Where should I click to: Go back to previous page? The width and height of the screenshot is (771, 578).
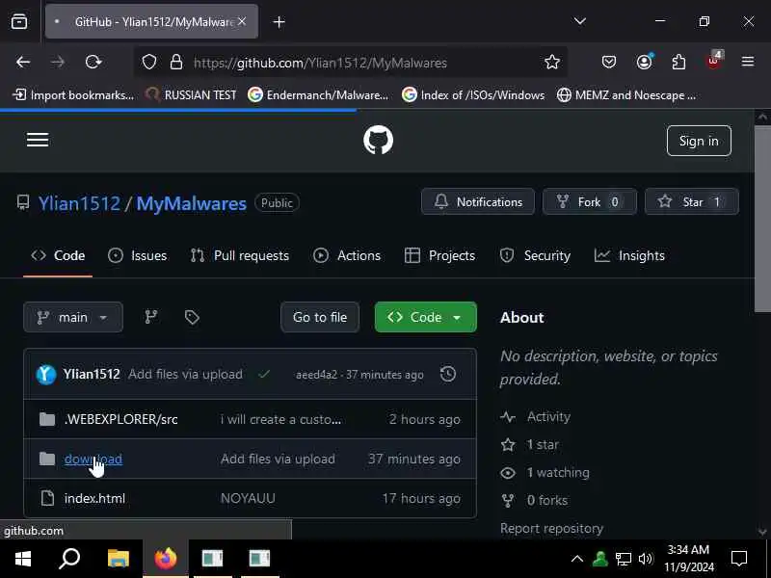23,62
